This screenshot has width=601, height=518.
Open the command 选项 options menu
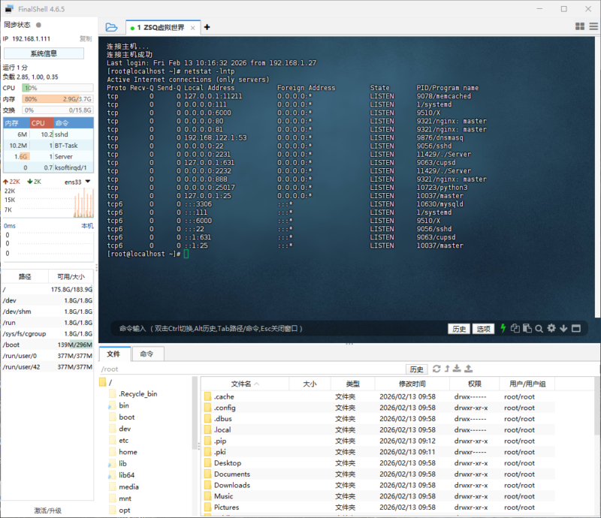point(483,329)
